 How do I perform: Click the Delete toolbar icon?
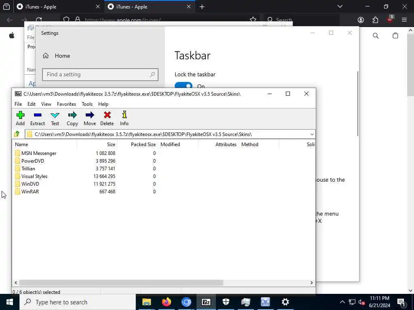coord(107,118)
